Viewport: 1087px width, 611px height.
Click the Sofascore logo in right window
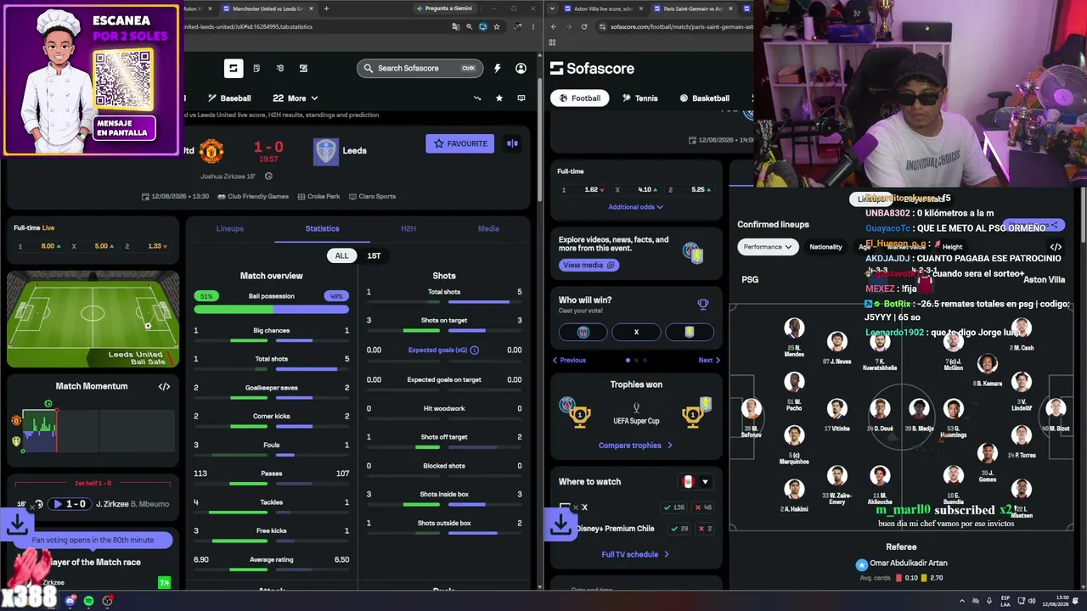pyautogui.click(x=592, y=69)
